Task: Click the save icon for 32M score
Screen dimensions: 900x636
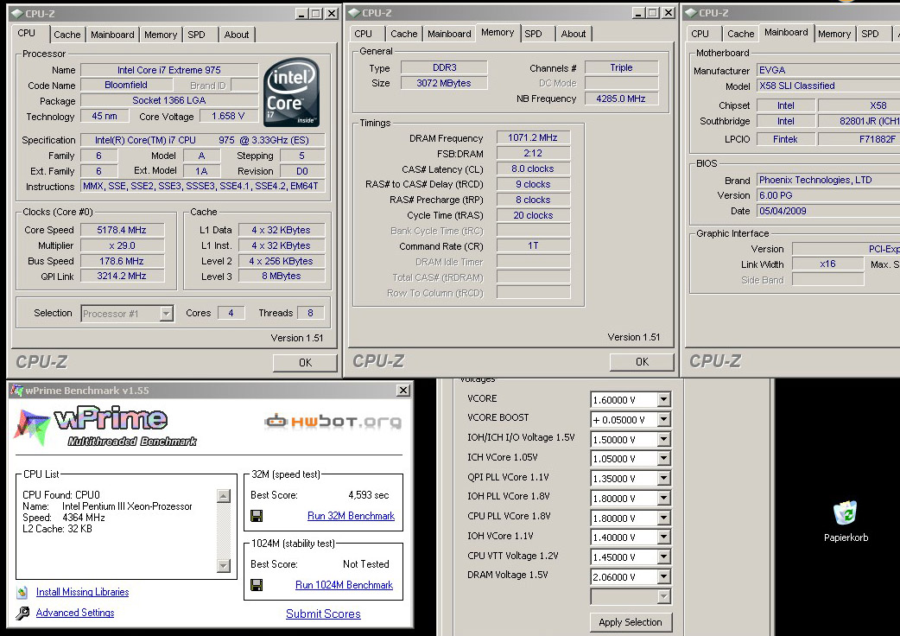Action: (x=257, y=516)
